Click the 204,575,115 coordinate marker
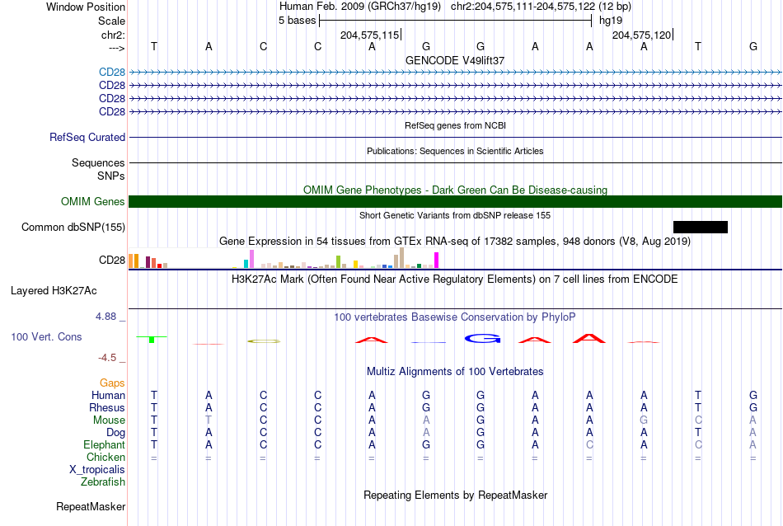Image resolution: width=783 pixels, height=526 pixels. coord(369,35)
